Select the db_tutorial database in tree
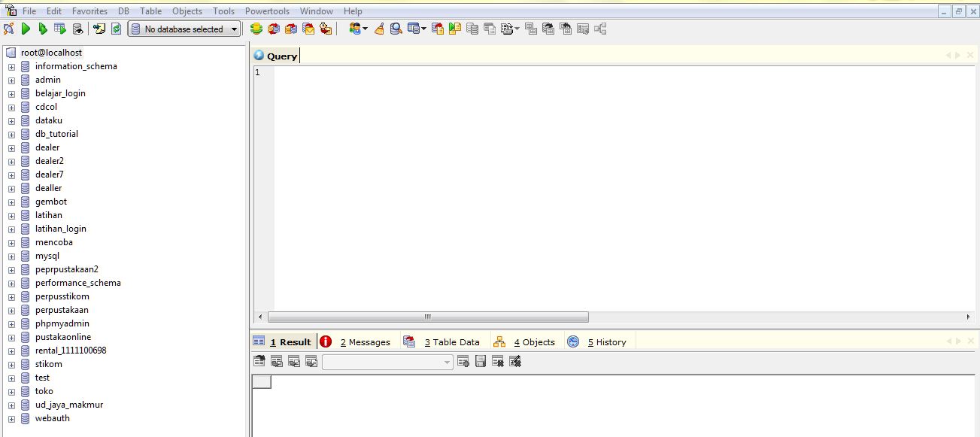Viewport: 980px width, 437px height. [56, 134]
